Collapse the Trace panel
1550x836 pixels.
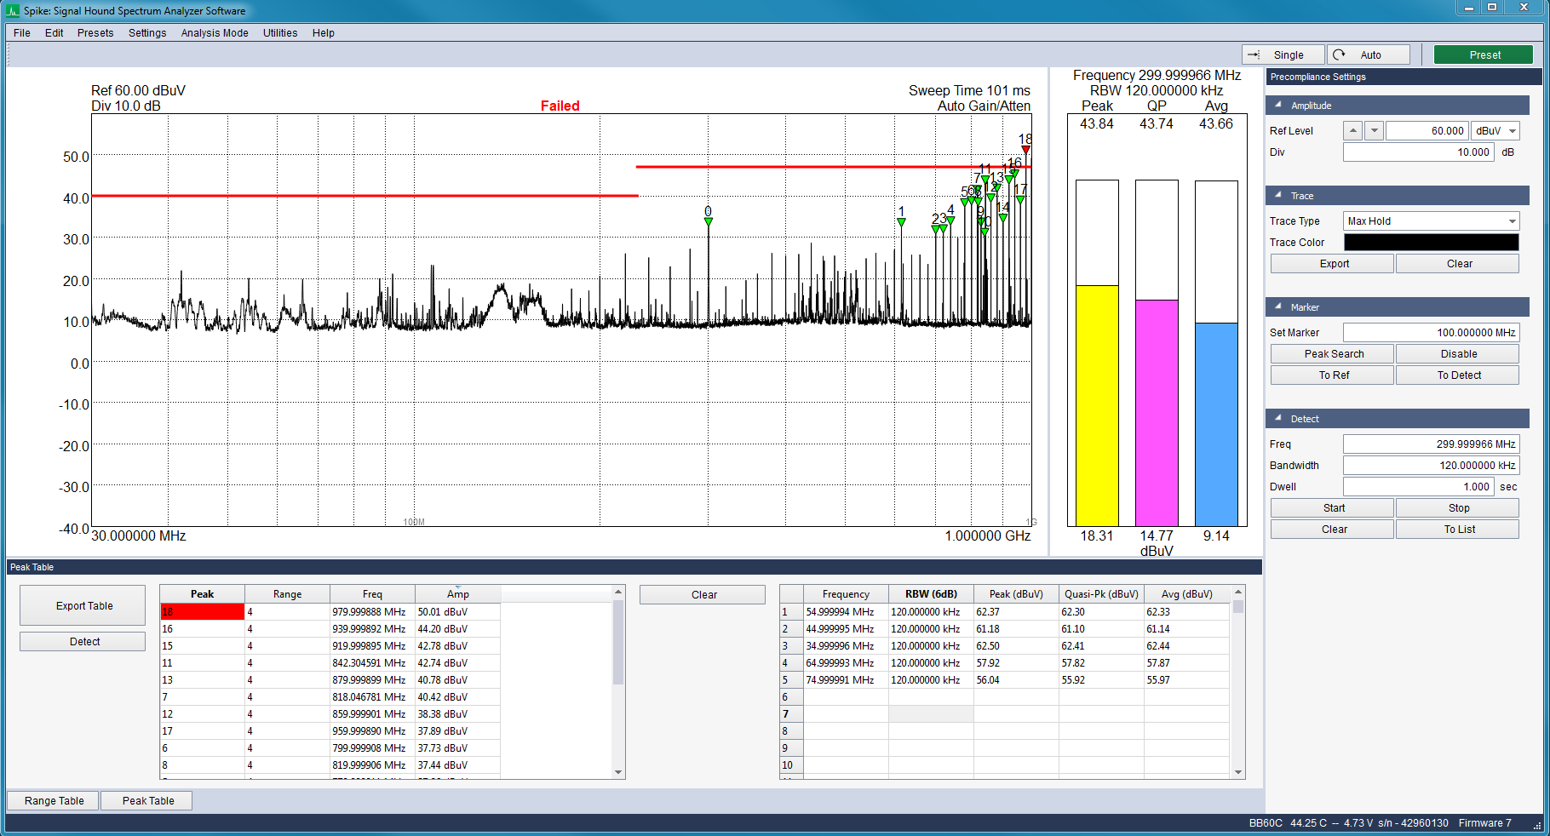tap(1277, 195)
